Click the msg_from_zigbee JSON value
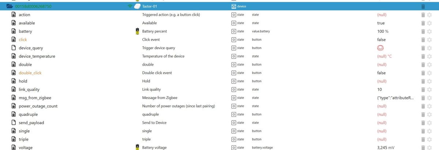 click(395, 98)
